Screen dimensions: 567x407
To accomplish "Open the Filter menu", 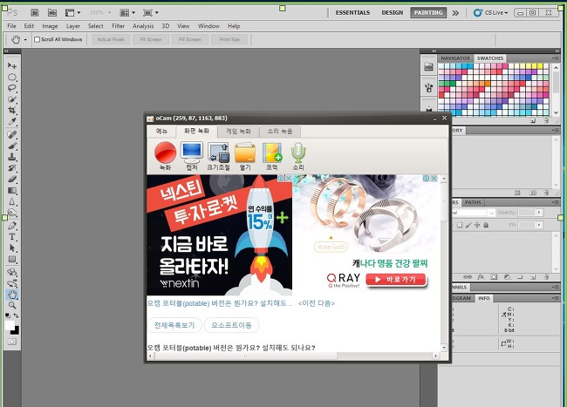I will click(x=119, y=26).
